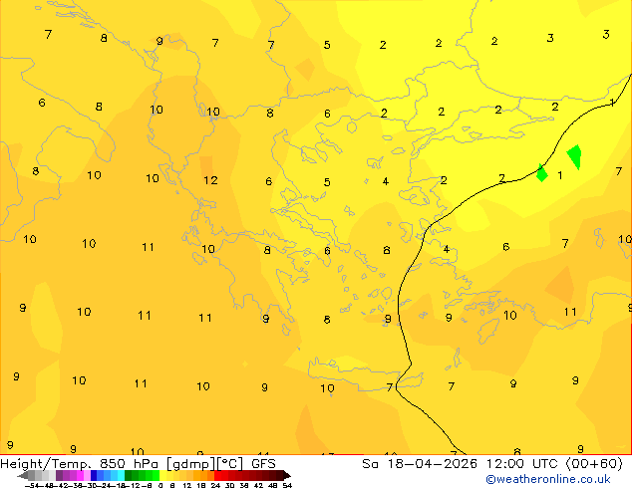Click the 'Height/Temp. 850 hPa' map title
Image resolution: width=632 pixels, height=488 pixels.
[79, 463]
